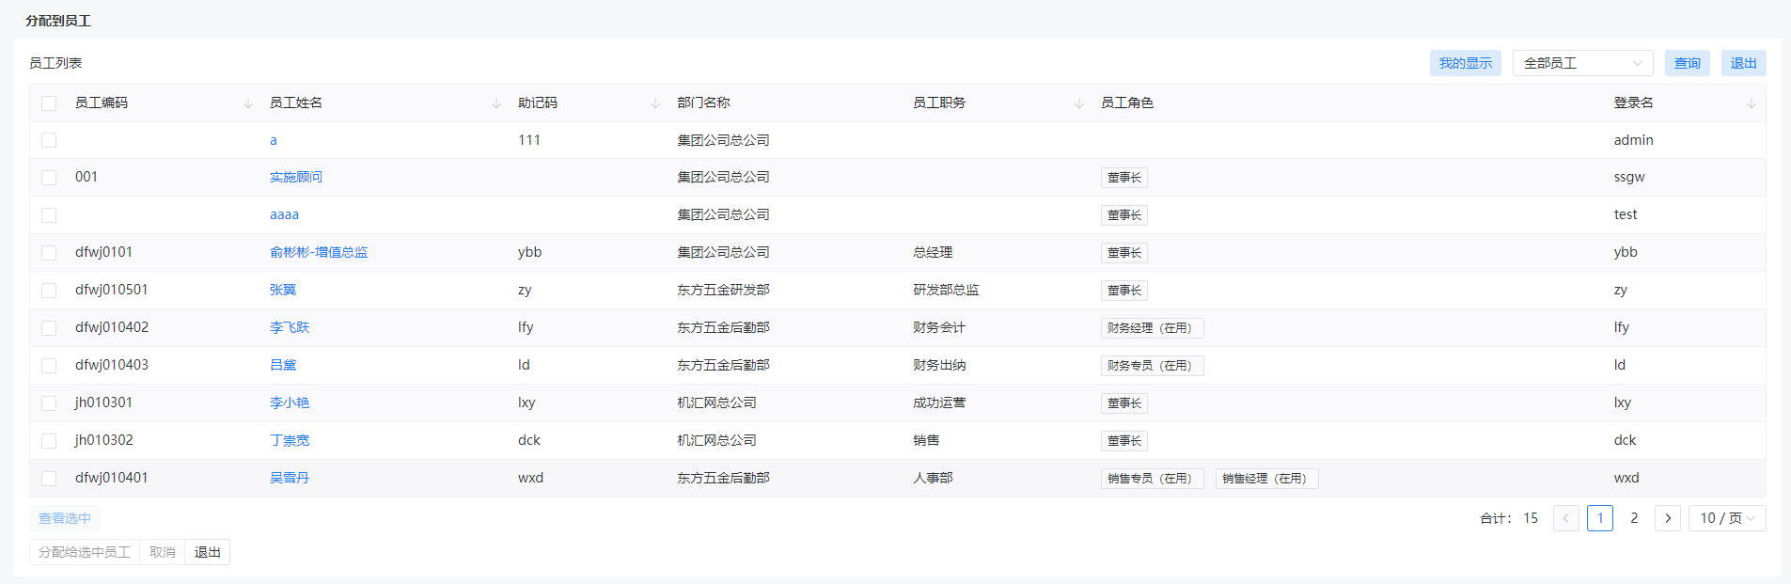Click the 查询 button
1791x584 pixels.
click(x=1688, y=63)
